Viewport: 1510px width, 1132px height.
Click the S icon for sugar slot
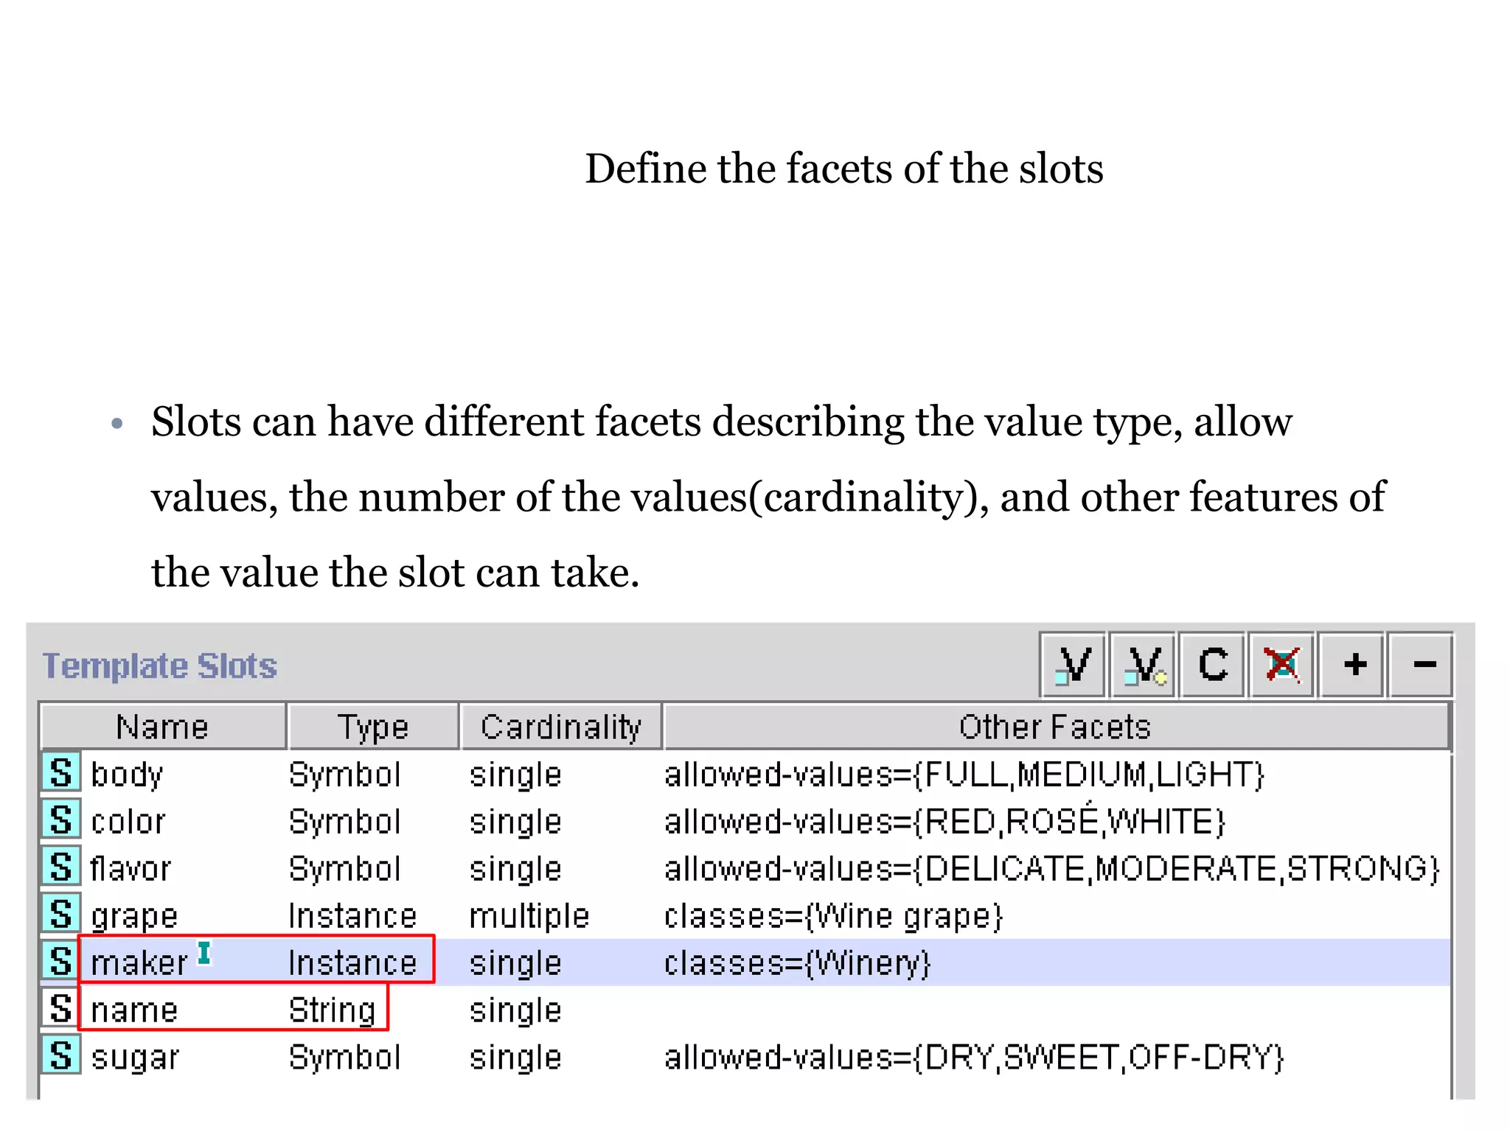coord(61,1056)
